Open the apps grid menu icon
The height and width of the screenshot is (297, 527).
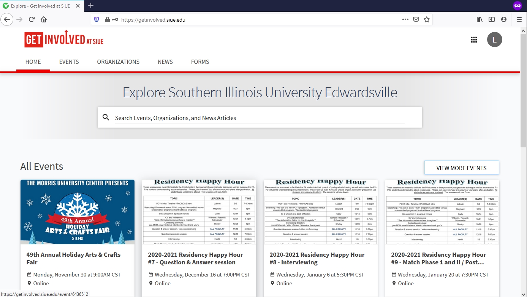click(x=474, y=40)
